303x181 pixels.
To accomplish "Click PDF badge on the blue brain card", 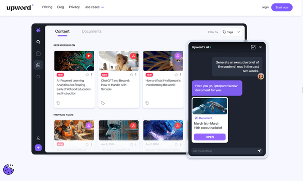I will (178, 126).
